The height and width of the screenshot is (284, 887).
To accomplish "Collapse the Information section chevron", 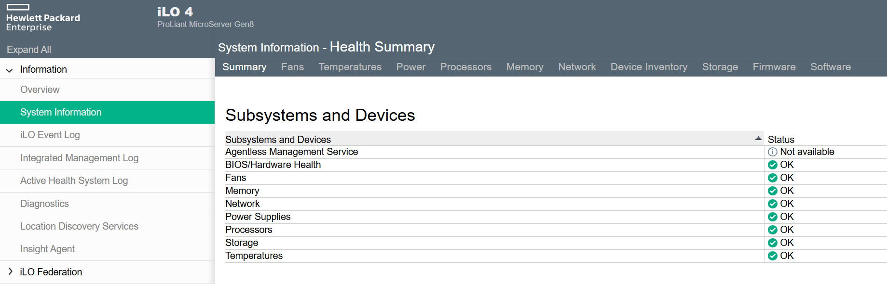I will coord(9,70).
